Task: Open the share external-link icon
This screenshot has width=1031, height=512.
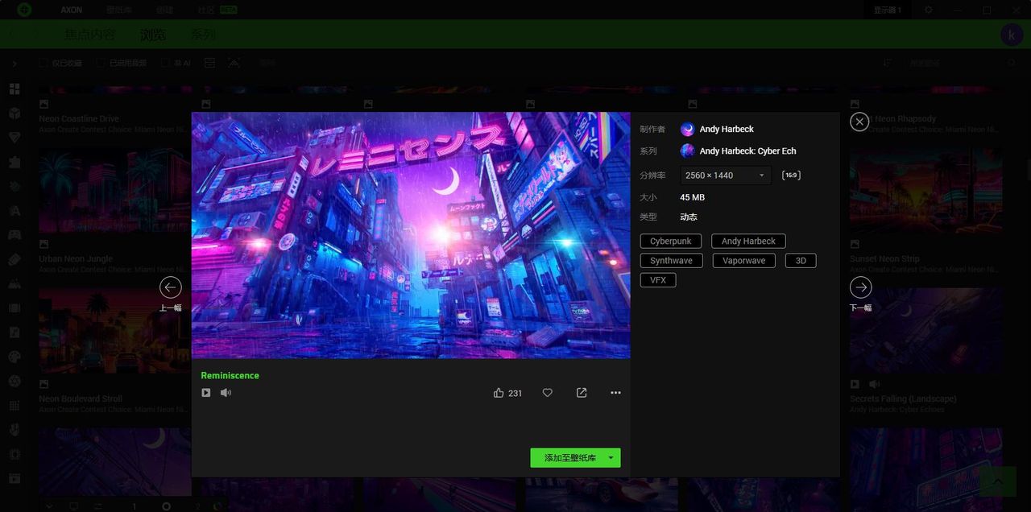Action: 582,393
